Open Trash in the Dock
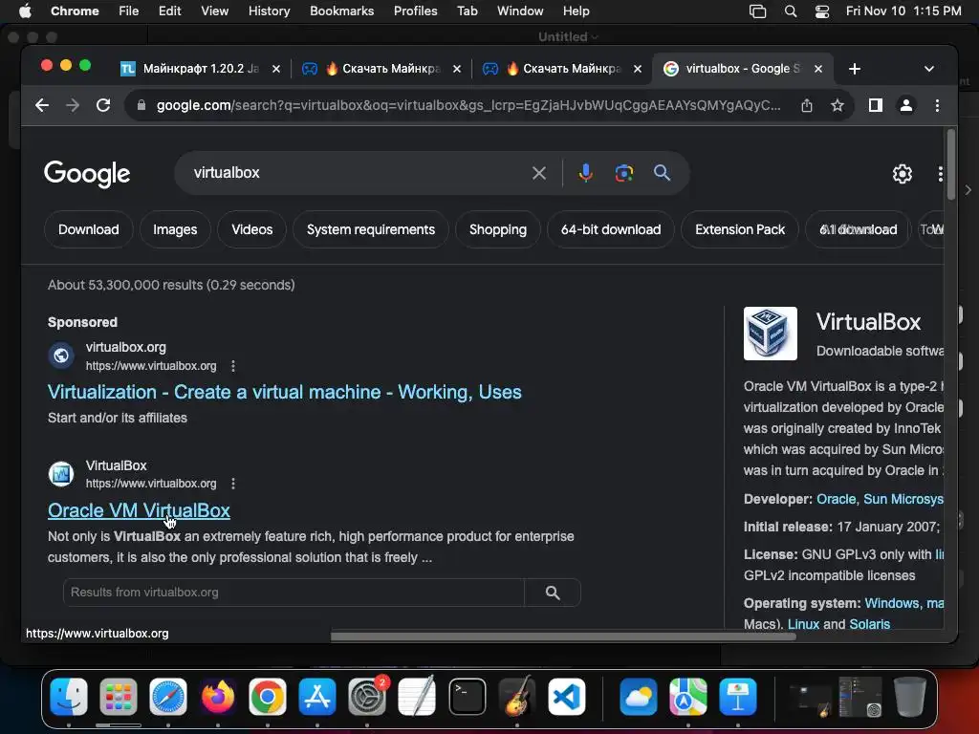The width and height of the screenshot is (979, 734). coord(910,697)
